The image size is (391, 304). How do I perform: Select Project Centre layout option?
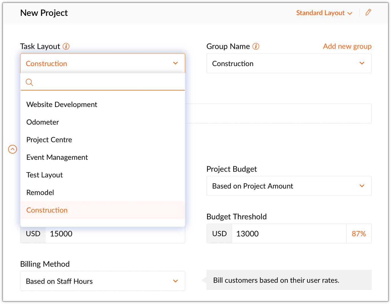[103, 140]
